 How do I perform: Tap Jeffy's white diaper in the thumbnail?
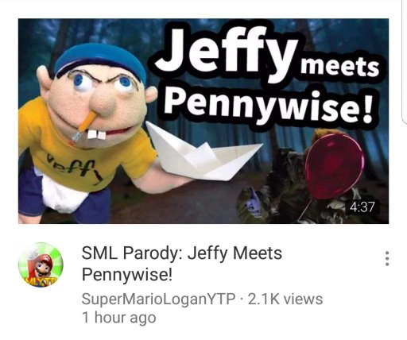click(61, 193)
